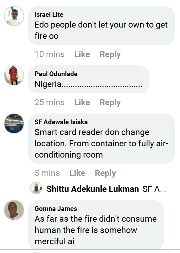Image resolution: width=180 pixels, height=253 pixels.
Task: Select the 25 mins comment timestamp
Action: 49,102
